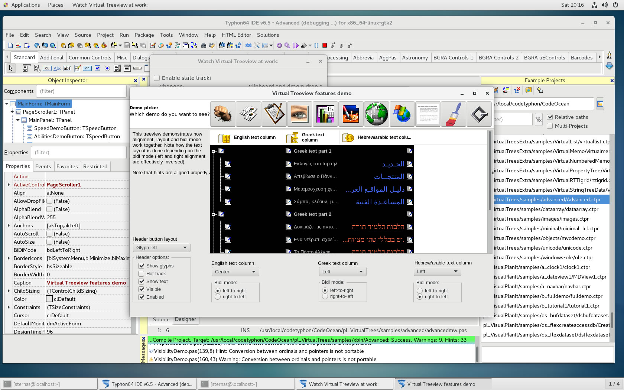The width and height of the screenshot is (624, 390).
Task: Click the Components filter input field
Action: pos(81,91)
